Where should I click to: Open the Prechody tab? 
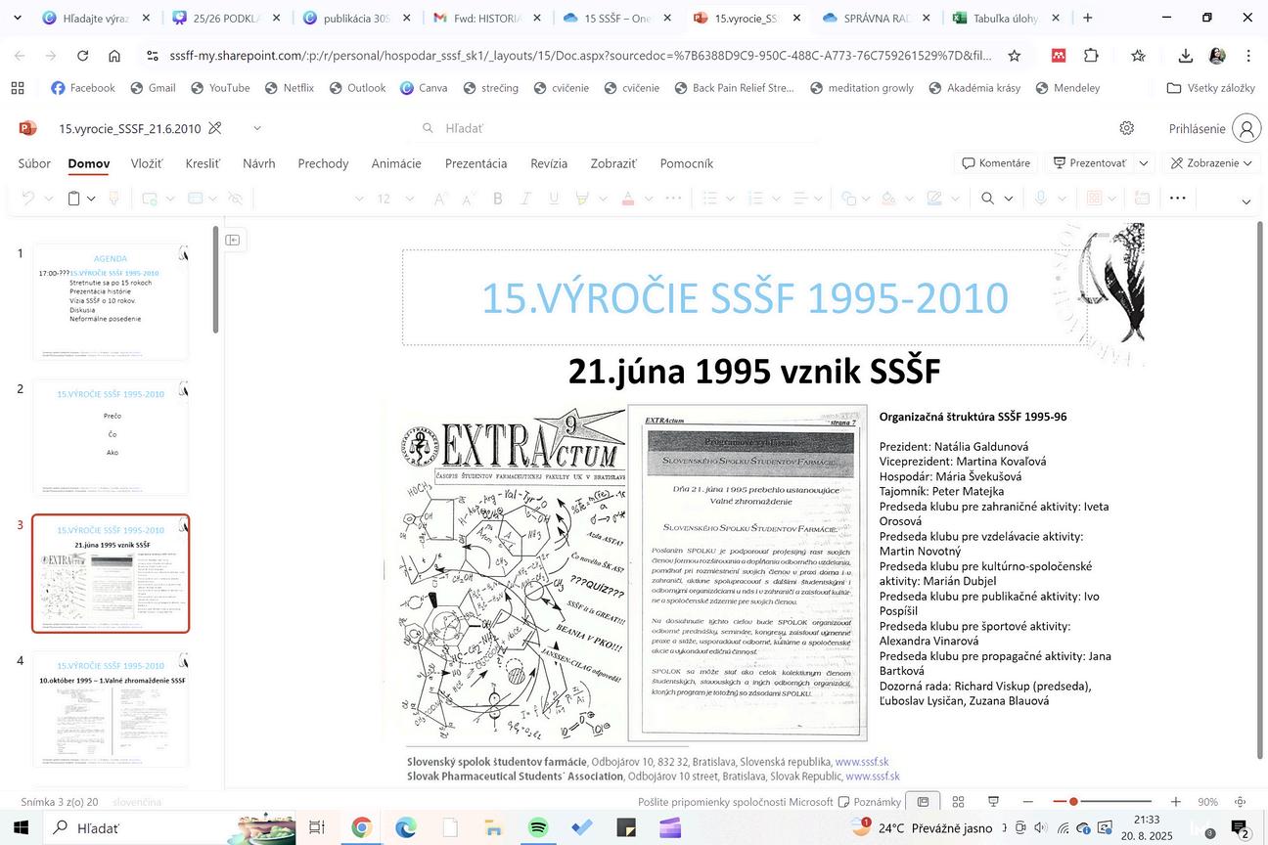click(x=323, y=163)
